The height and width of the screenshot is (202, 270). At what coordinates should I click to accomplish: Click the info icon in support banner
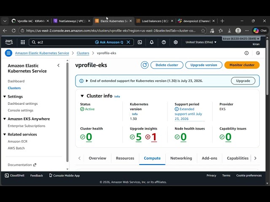pyautogui.click(x=81, y=81)
